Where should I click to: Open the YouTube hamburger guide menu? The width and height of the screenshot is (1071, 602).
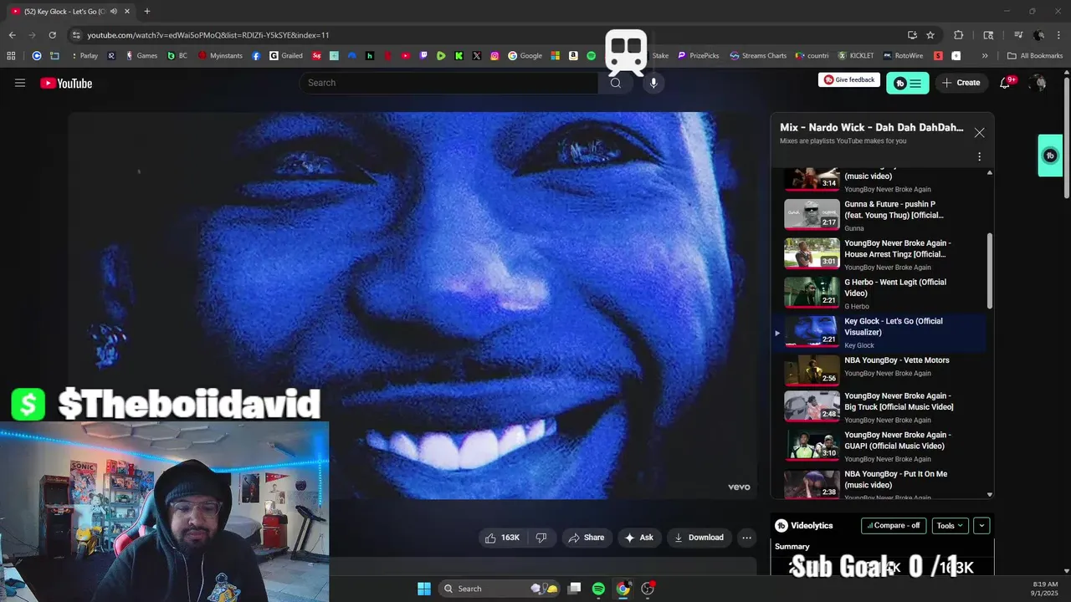(20, 83)
